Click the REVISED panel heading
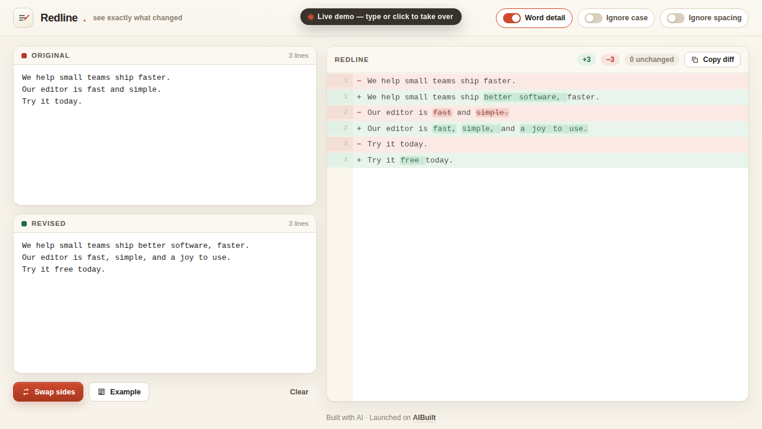762x429 pixels. 49,223
